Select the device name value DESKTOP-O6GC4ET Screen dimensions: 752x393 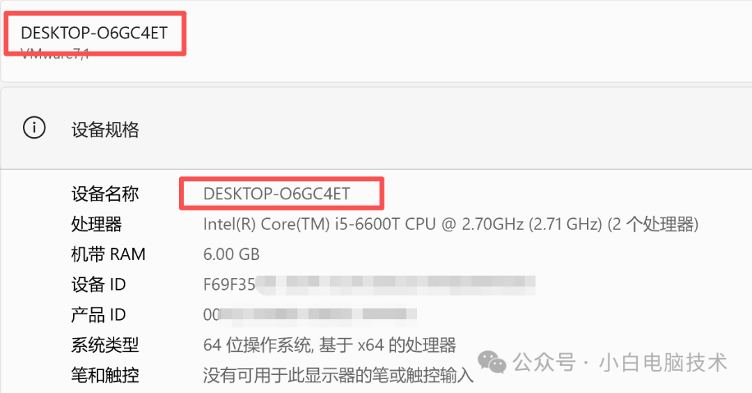[276, 194]
